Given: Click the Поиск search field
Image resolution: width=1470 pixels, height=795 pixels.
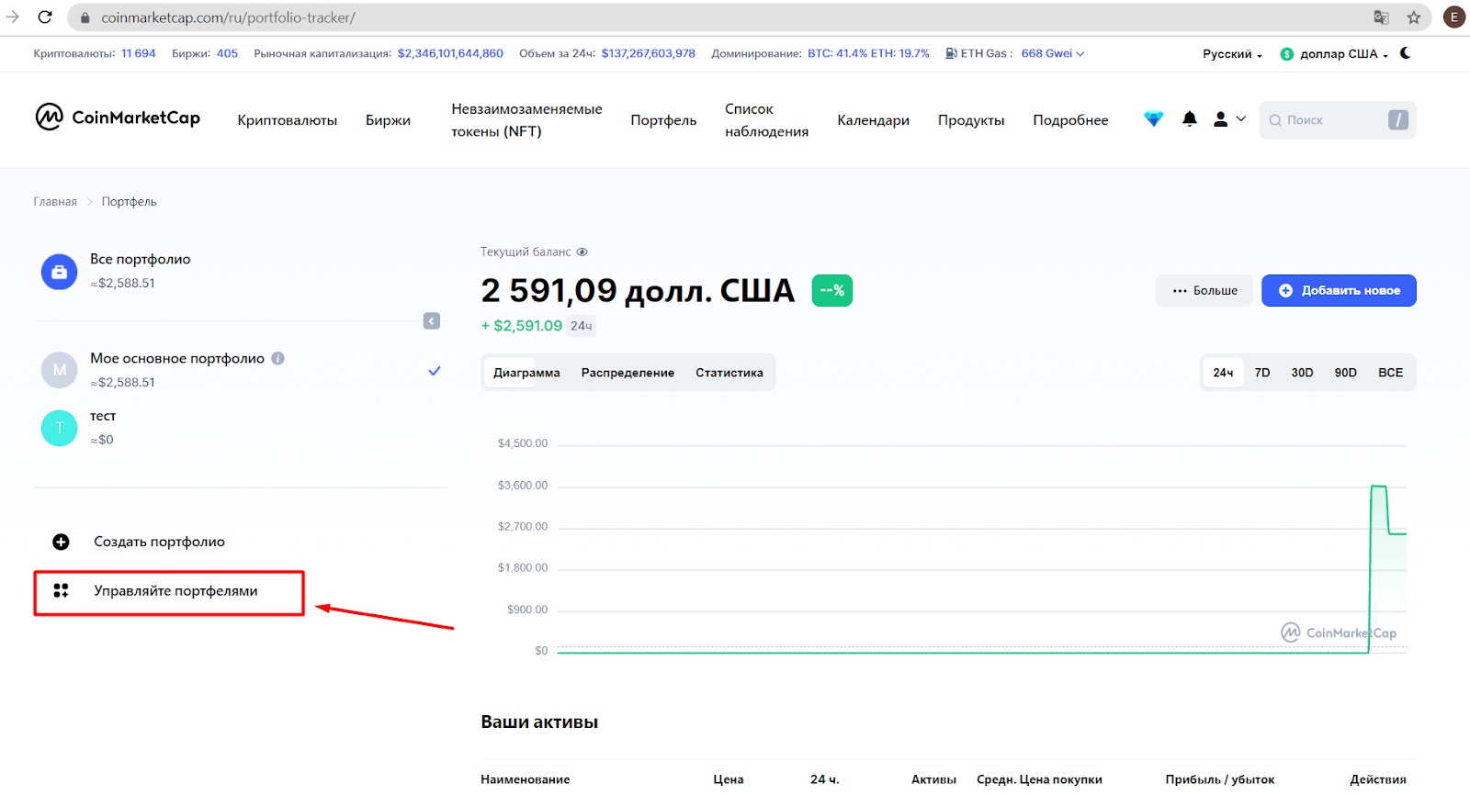Looking at the screenshot, I should coord(1337,120).
